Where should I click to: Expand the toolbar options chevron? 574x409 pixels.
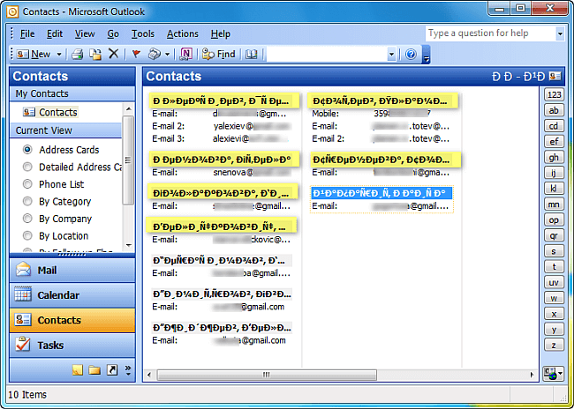click(426, 55)
